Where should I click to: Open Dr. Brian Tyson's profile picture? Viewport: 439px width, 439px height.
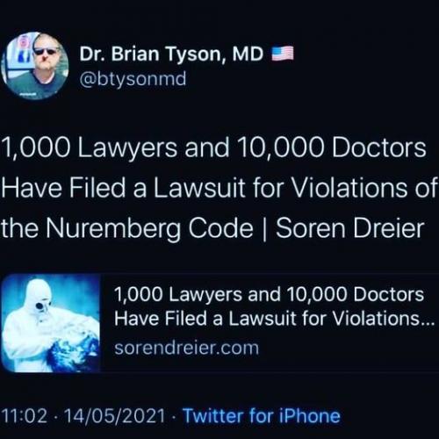35,66
